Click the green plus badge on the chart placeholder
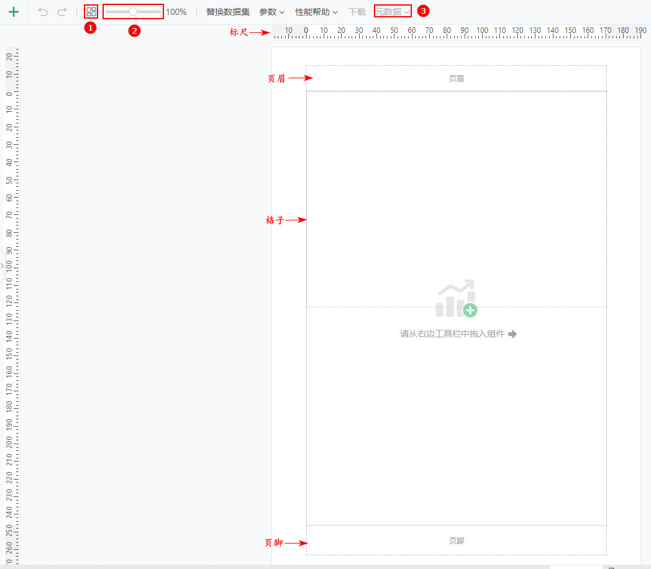 coord(470,311)
